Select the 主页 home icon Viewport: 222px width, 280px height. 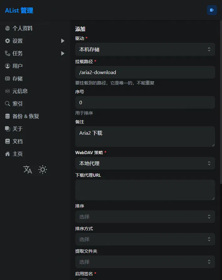pyautogui.click(x=8, y=154)
